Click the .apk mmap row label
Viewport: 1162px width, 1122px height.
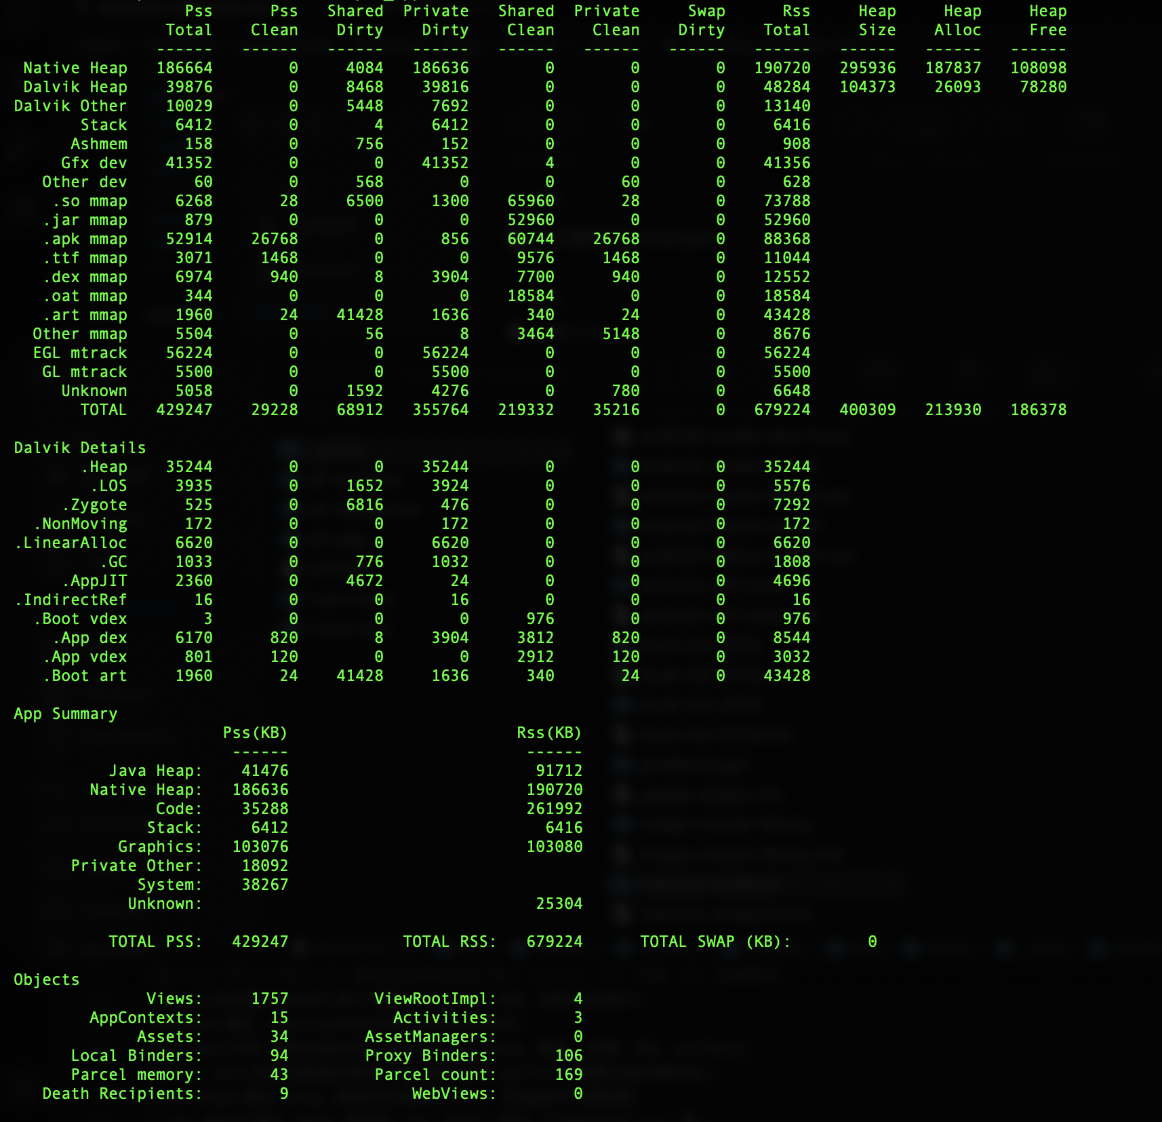[85, 239]
